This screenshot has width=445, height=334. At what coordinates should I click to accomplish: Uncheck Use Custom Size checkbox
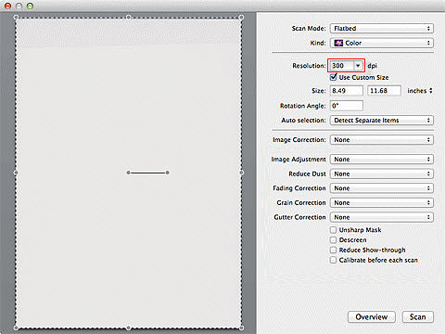coord(333,77)
